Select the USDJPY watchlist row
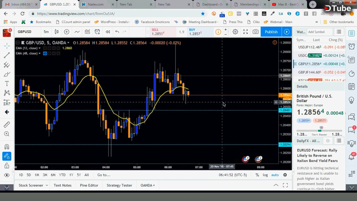Image resolution: width=357 pixels, height=201 pixels. tap(320, 47)
